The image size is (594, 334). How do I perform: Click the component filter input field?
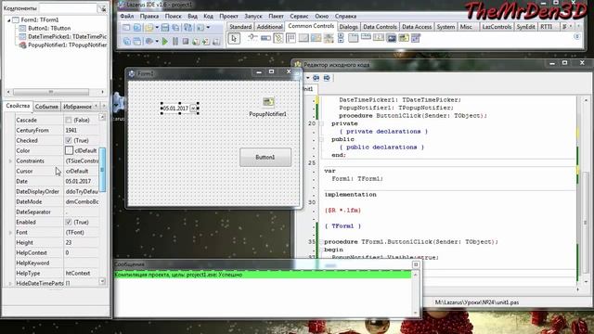pyautogui.click(x=68, y=8)
